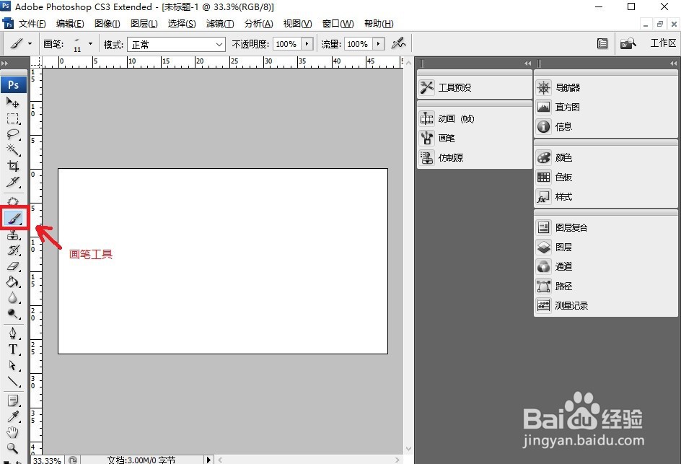Select the Blur tool
This screenshot has width=681, height=464.
(12, 298)
